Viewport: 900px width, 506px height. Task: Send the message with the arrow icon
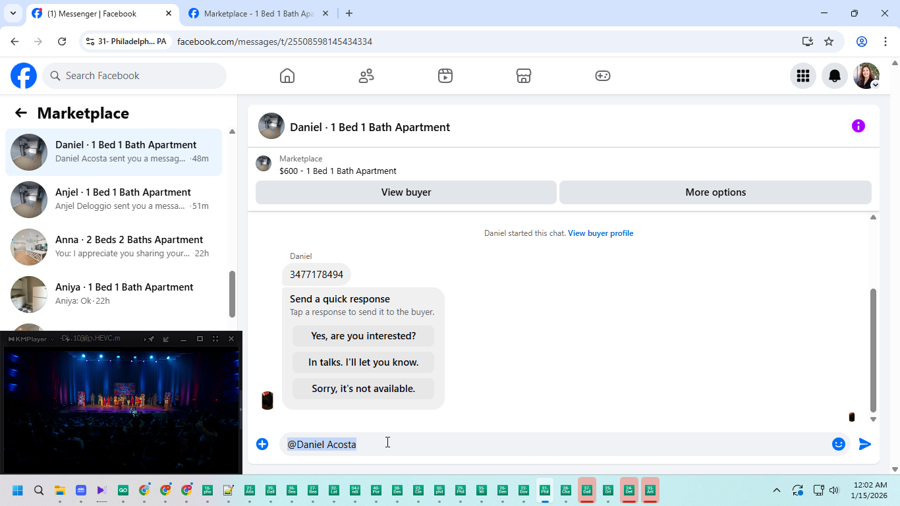[865, 444]
